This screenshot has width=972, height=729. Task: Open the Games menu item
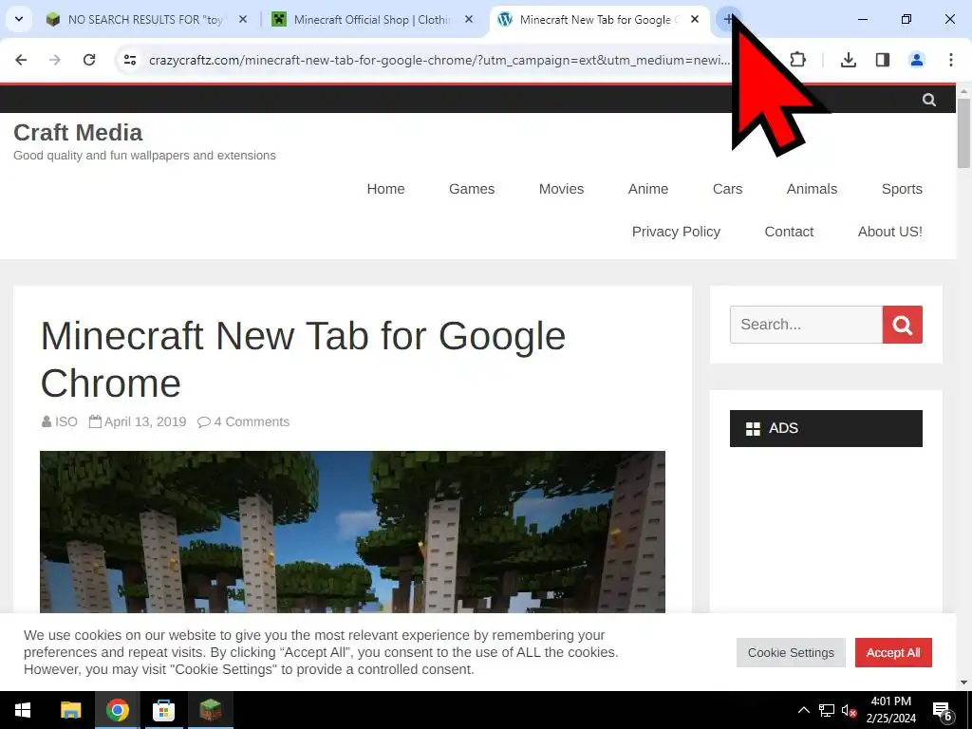[x=472, y=189]
